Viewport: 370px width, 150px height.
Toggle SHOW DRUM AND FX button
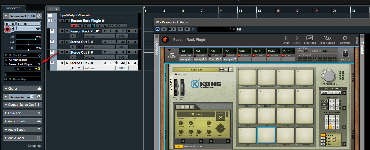[x=179, y=146]
